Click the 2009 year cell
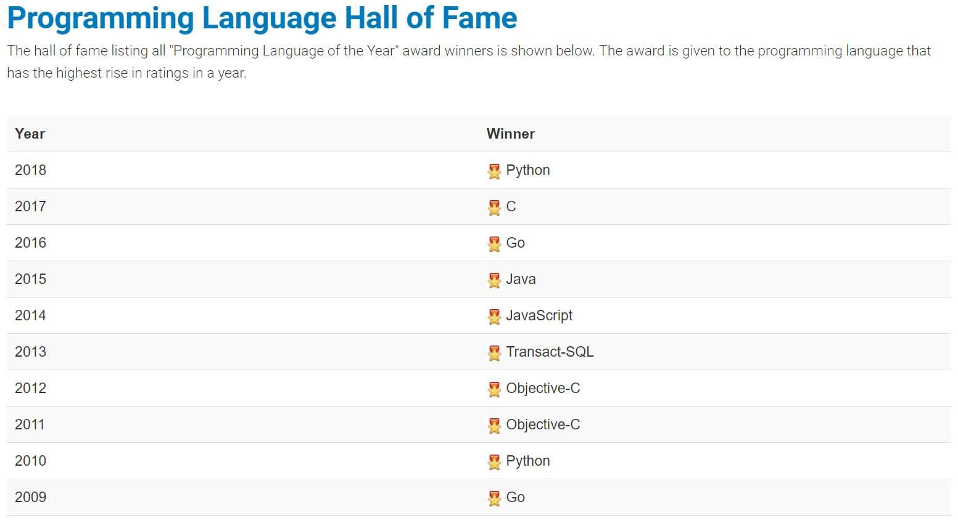This screenshot has width=958, height=523. coord(30,497)
